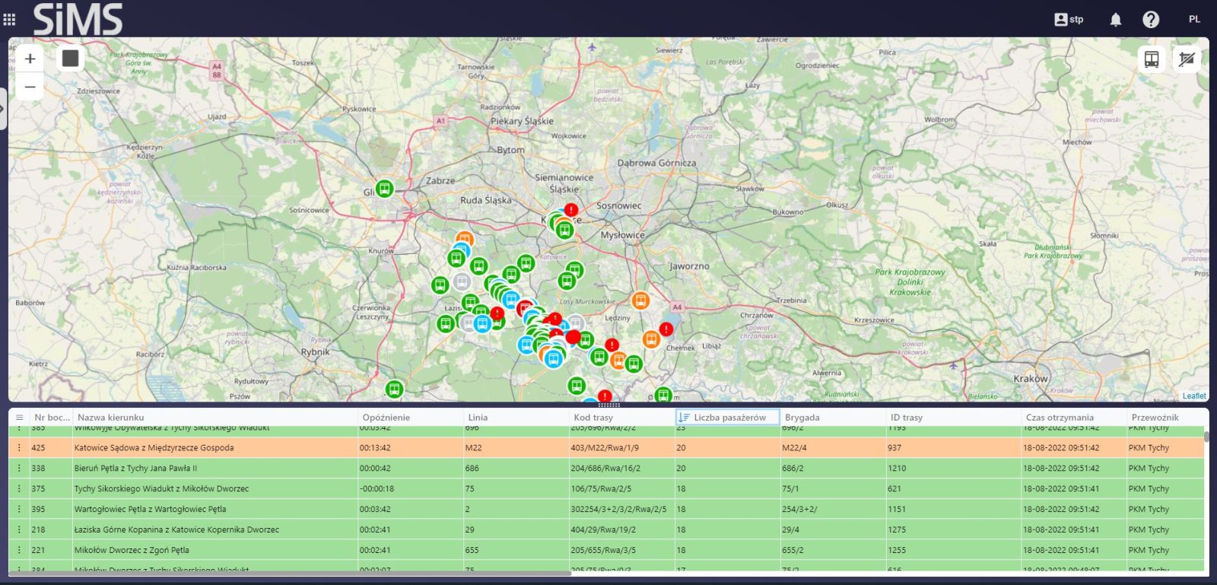Select the green bus marker near Gliwice
The width and height of the screenshot is (1217, 585).
point(385,188)
